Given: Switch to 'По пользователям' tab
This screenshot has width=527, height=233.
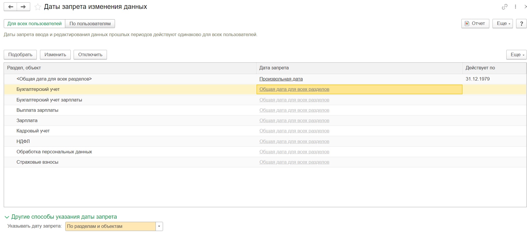Looking at the screenshot, I should (90, 24).
